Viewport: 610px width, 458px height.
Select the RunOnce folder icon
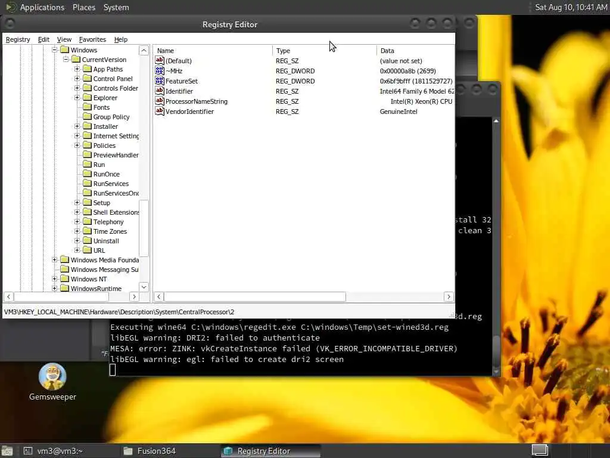point(87,174)
